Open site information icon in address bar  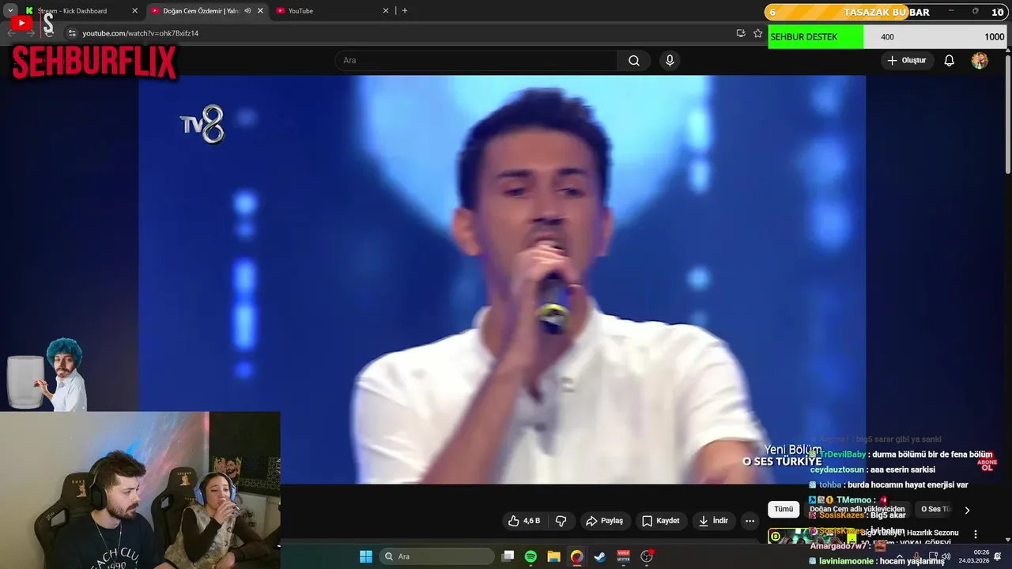(x=72, y=33)
